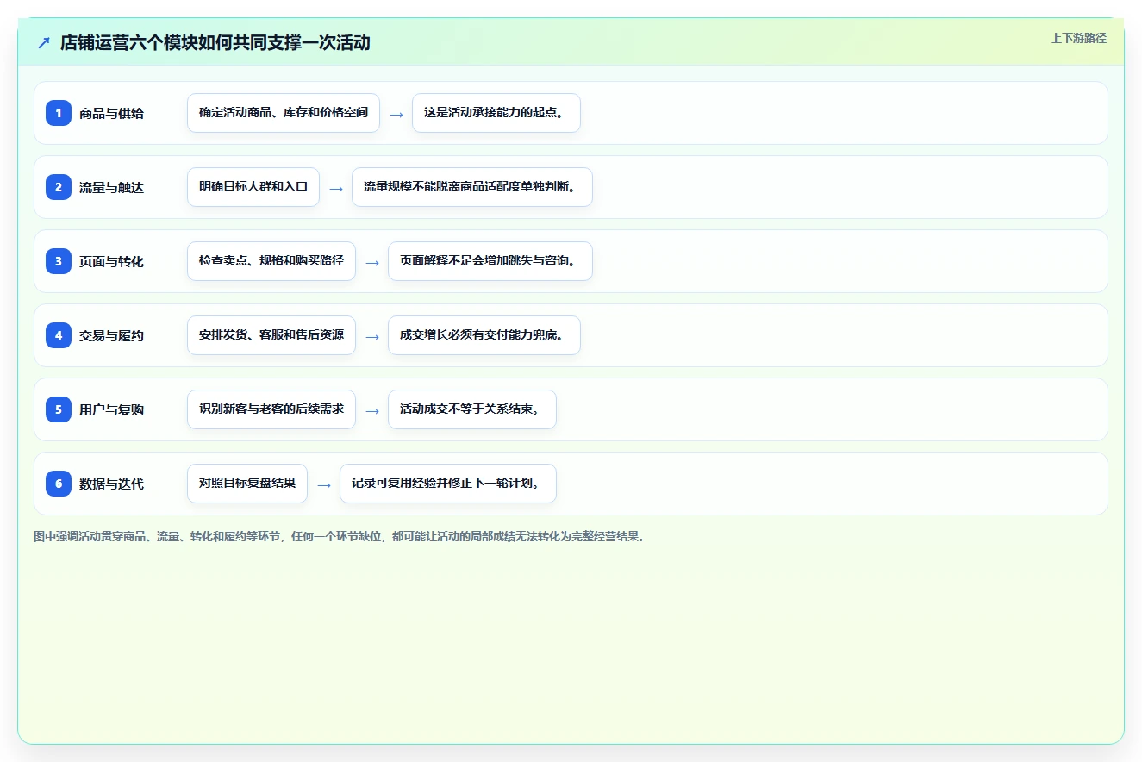This screenshot has width=1142, height=762.
Task: Click the arrow in the 数据与迭代 row
Action: [x=324, y=484]
